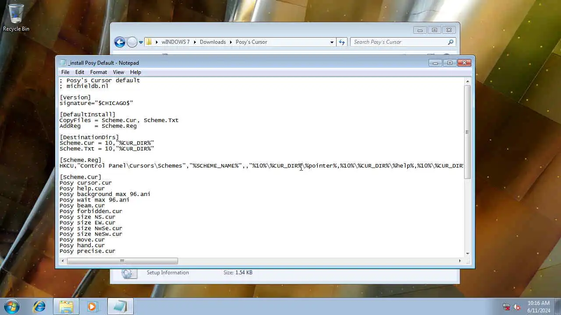Open the Edit menu in Notepad

coord(79,72)
